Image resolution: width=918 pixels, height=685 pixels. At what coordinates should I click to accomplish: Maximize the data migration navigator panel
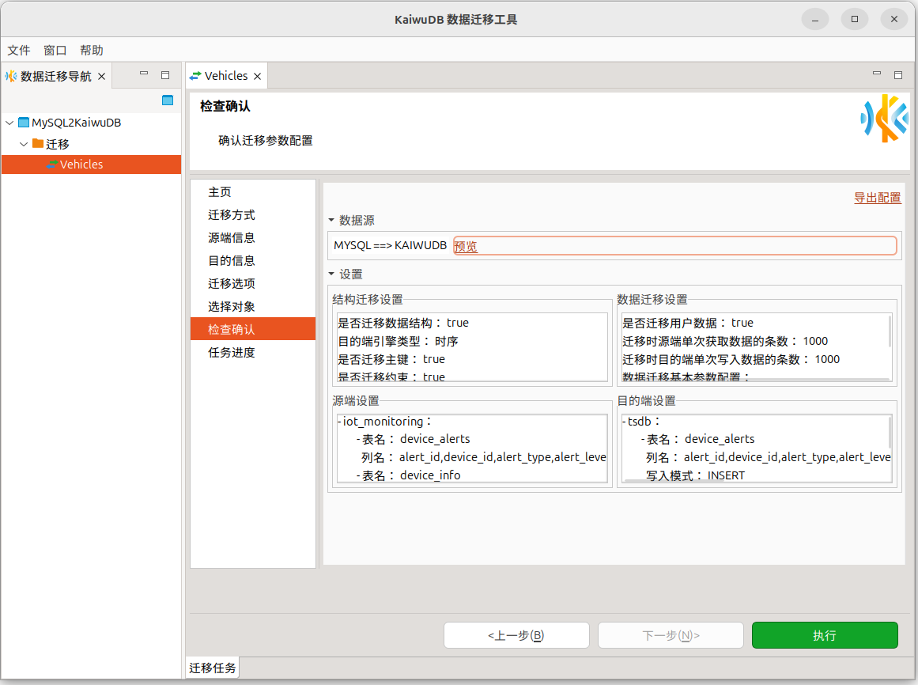[165, 75]
